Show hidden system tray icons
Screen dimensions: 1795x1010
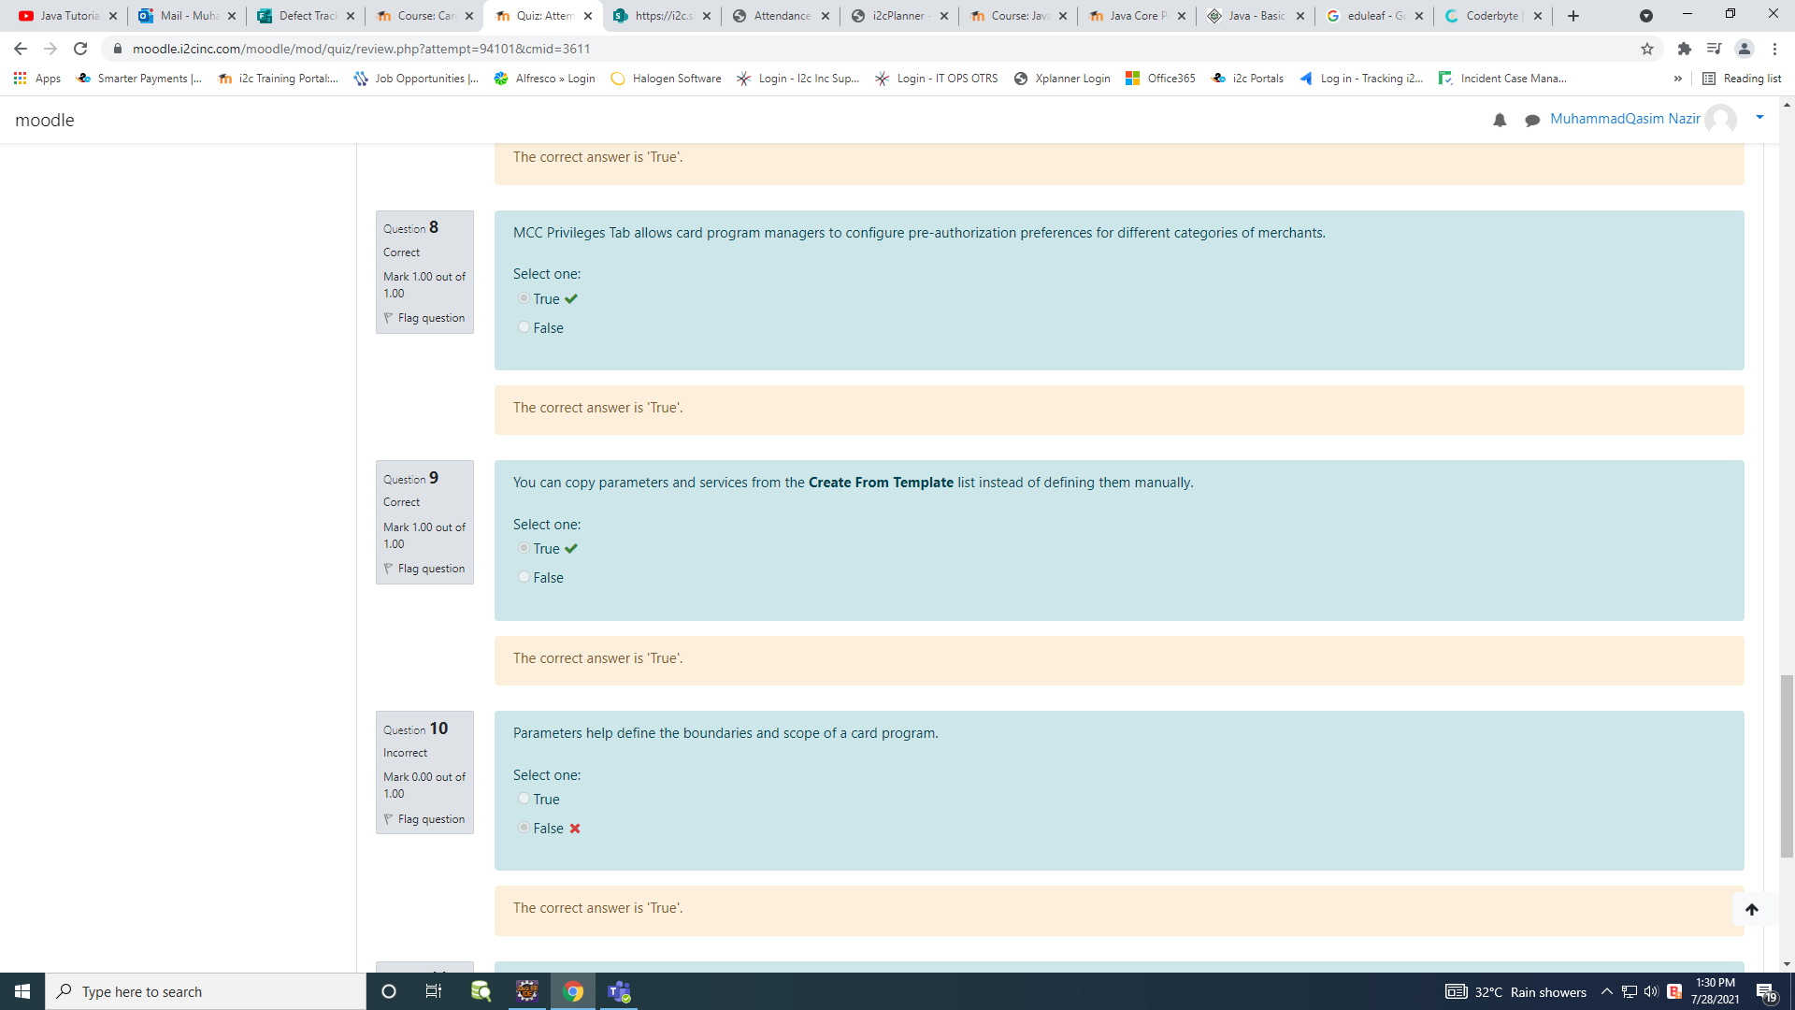click(1606, 991)
